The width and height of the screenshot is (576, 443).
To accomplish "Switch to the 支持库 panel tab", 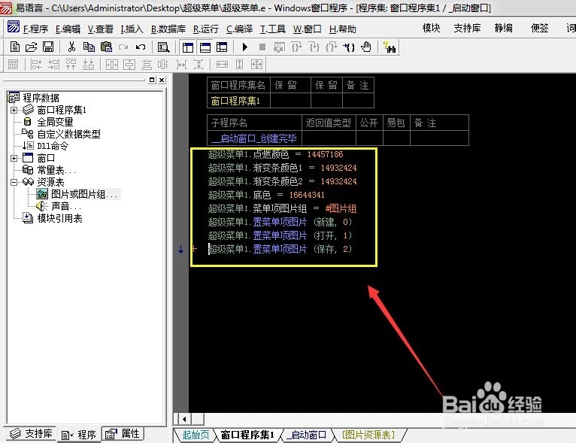I will click(x=31, y=434).
